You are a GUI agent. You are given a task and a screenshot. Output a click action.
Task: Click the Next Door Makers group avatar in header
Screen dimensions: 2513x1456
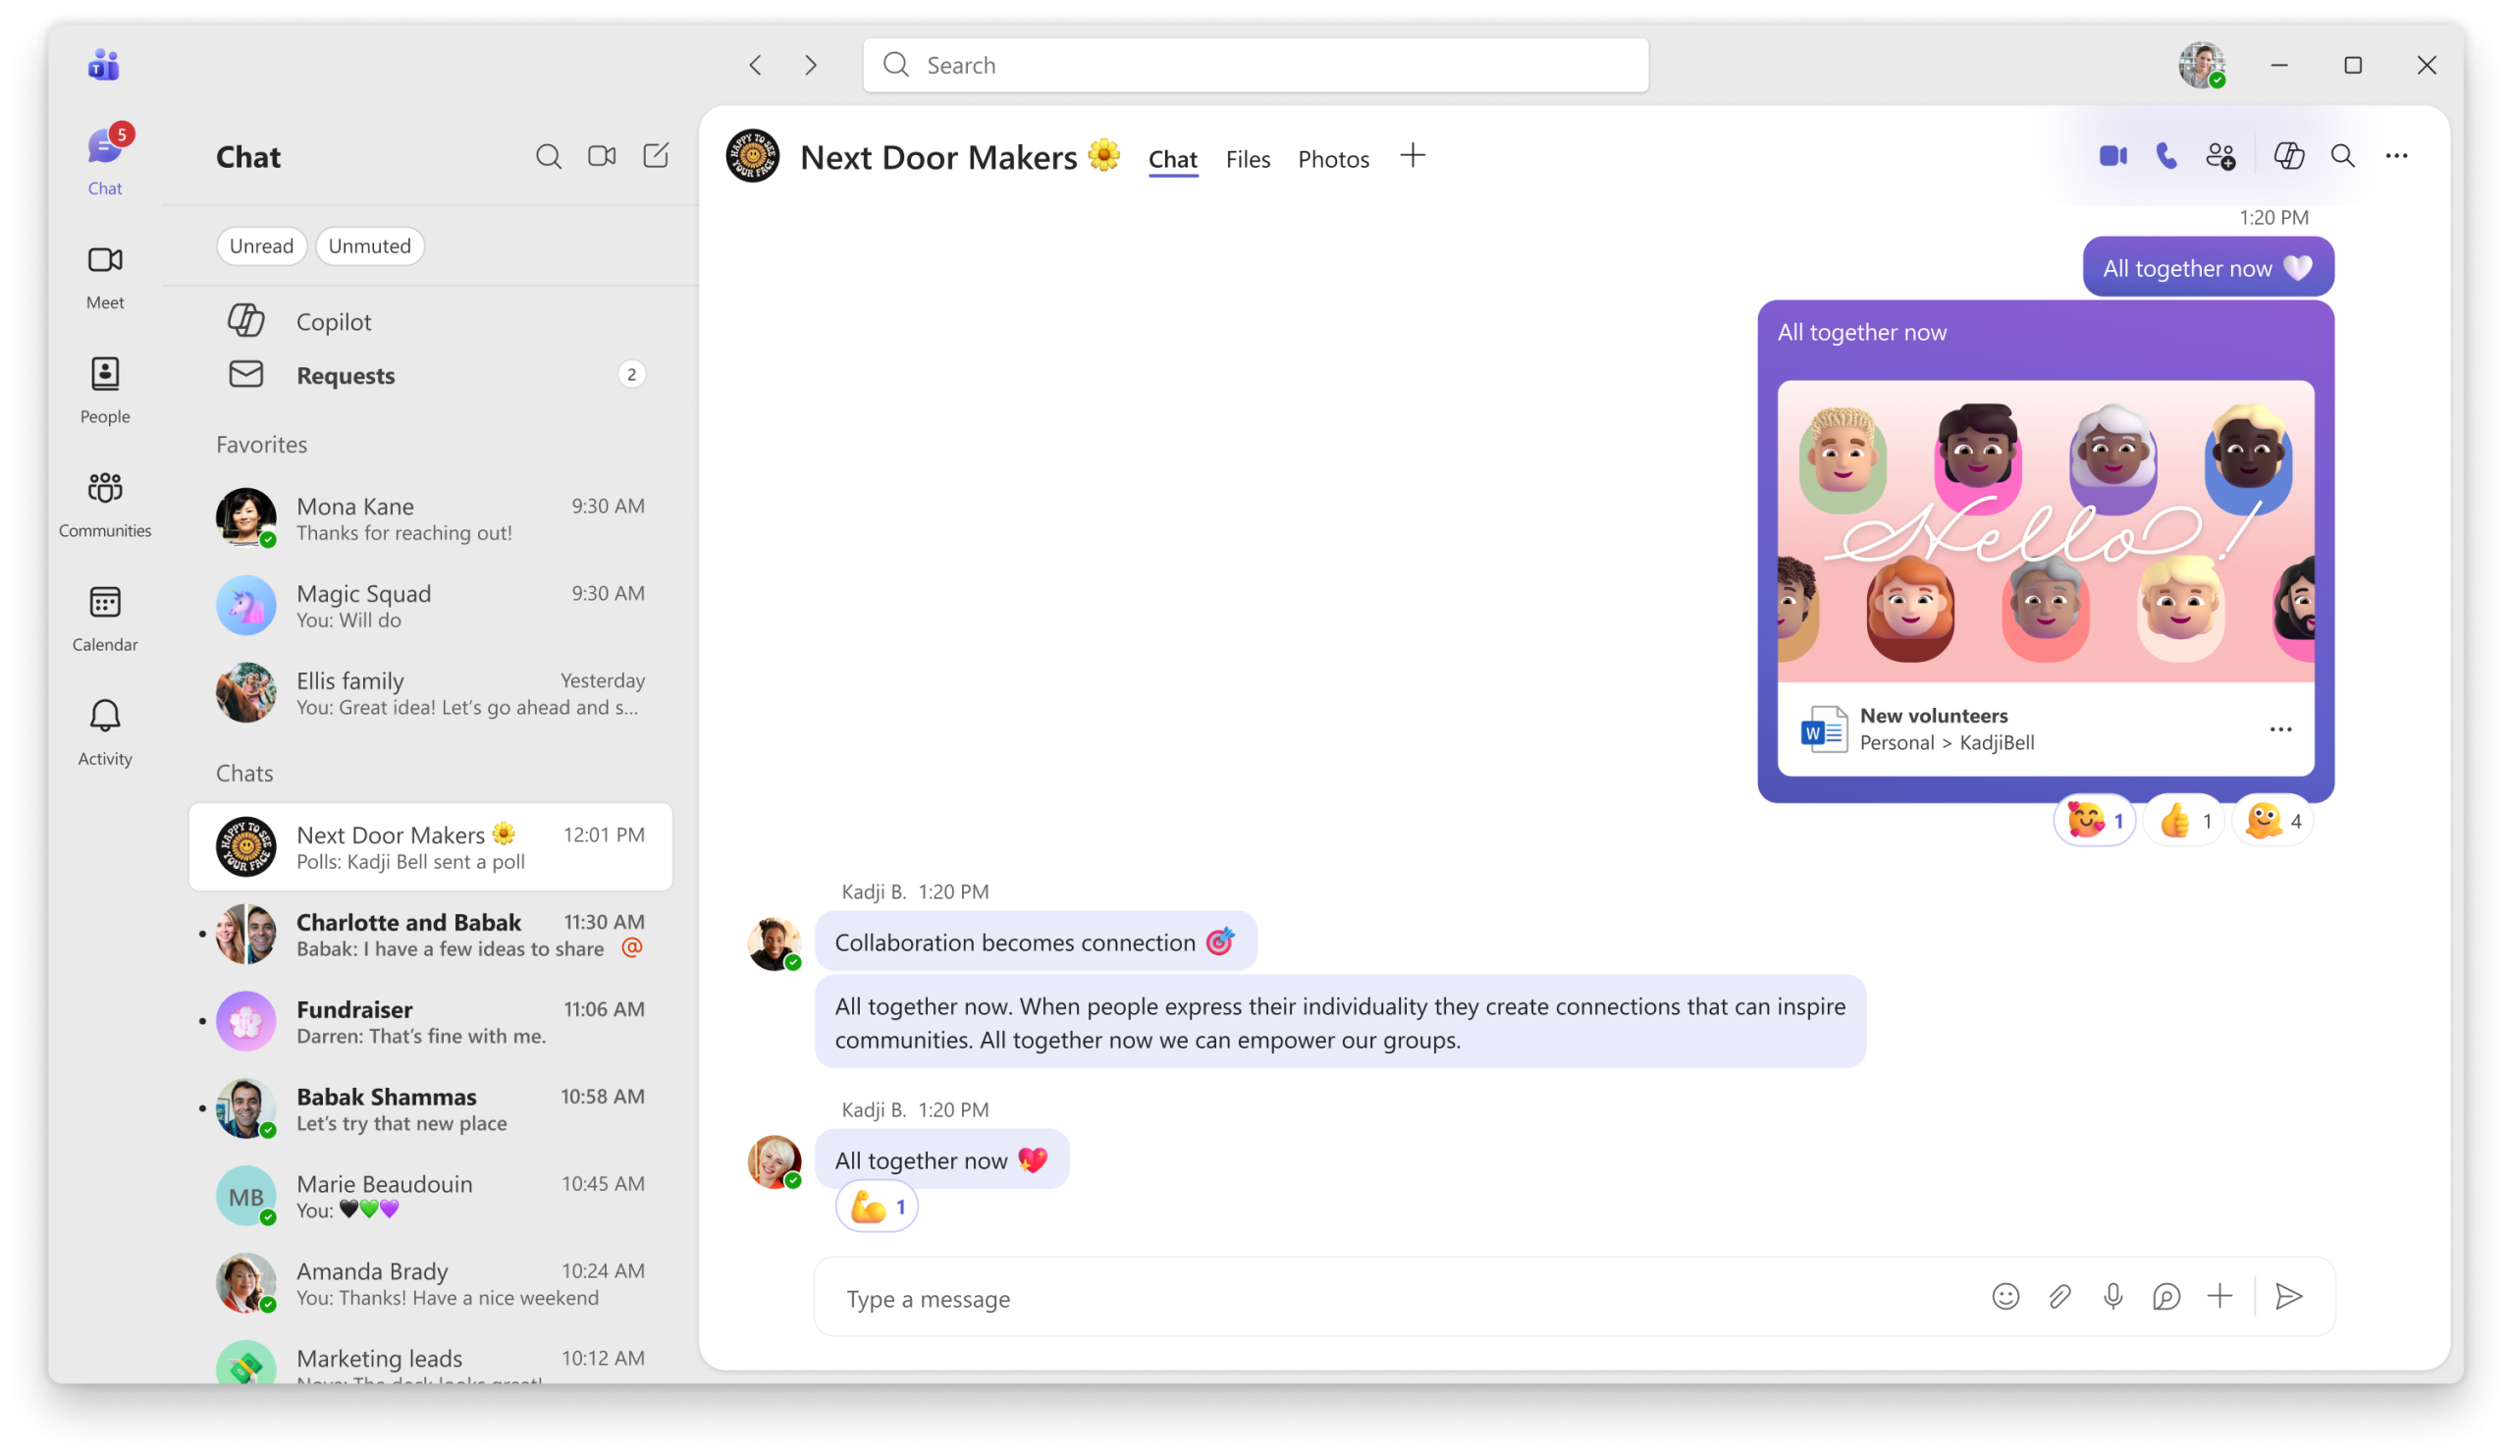(753, 155)
